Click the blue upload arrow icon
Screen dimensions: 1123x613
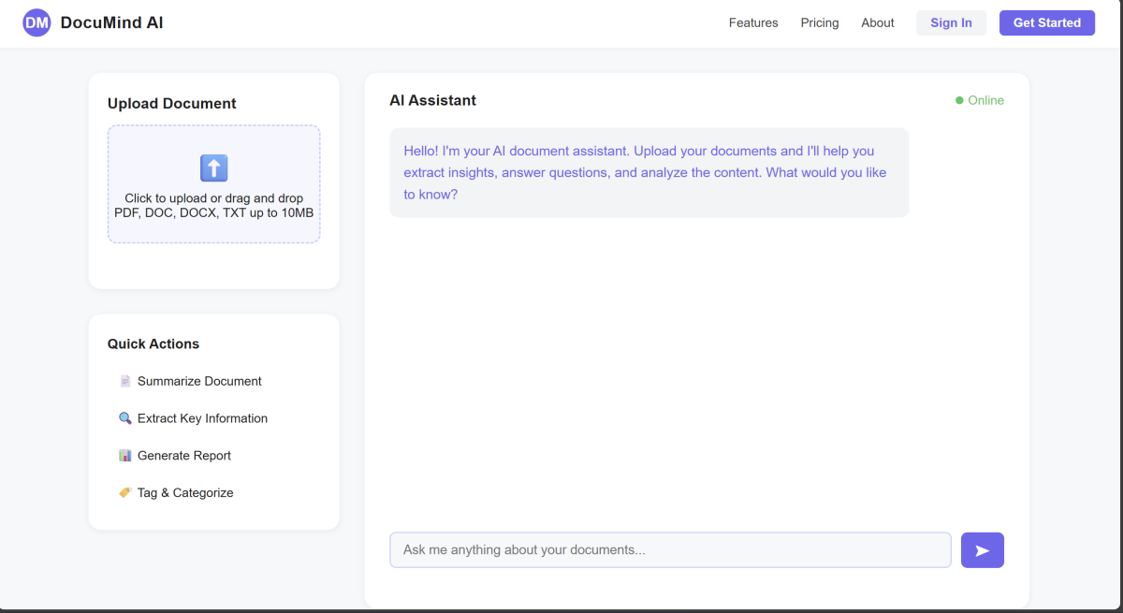pyautogui.click(x=214, y=168)
